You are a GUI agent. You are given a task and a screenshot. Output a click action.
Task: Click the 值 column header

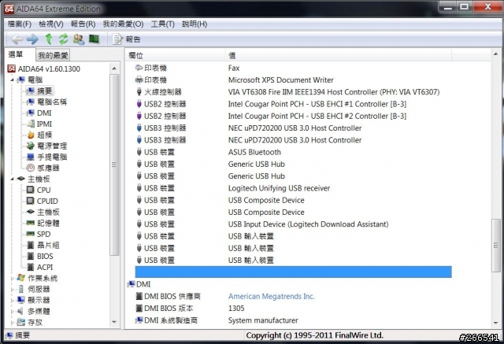(338, 55)
